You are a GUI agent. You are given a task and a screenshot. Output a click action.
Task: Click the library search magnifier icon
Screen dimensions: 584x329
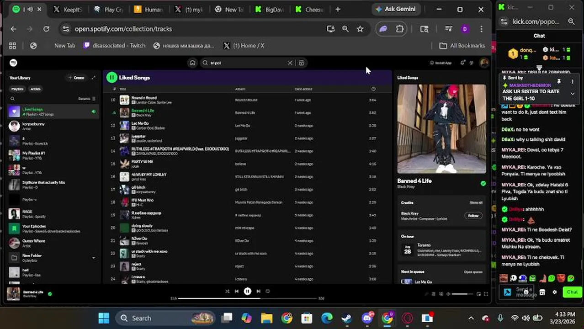(x=12, y=99)
